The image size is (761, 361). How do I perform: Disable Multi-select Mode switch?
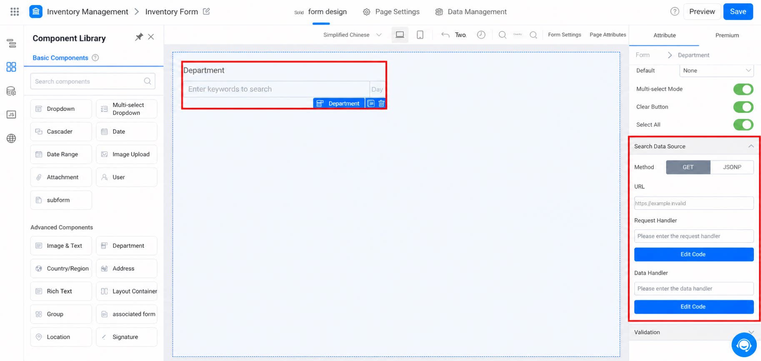[743, 89]
